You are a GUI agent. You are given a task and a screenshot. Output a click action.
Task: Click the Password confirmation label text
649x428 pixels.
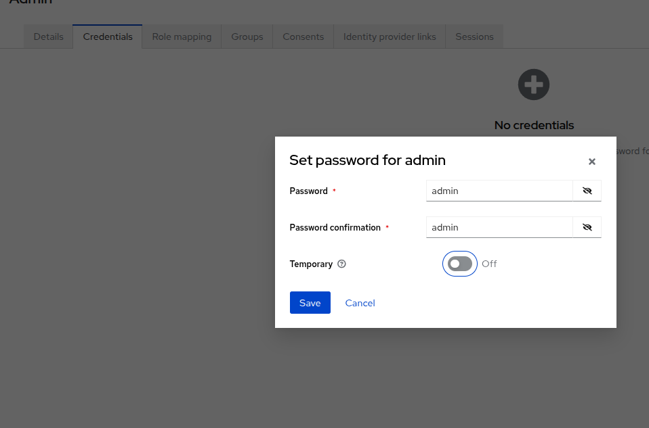[x=335, y=228]
